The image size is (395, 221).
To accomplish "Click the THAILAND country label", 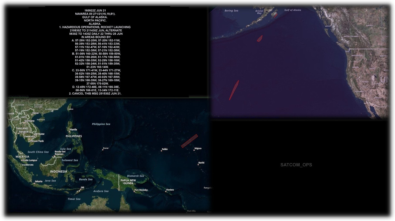I will tap(22, 128).
